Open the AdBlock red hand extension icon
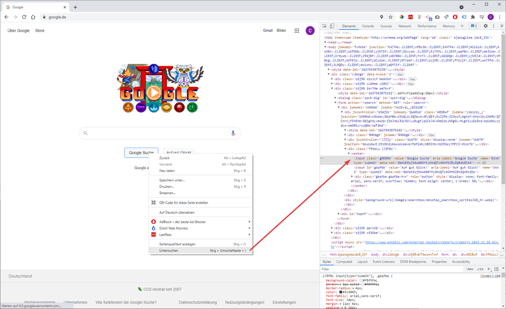Screen dimensions: 506x309 click(x=455, y=17)
